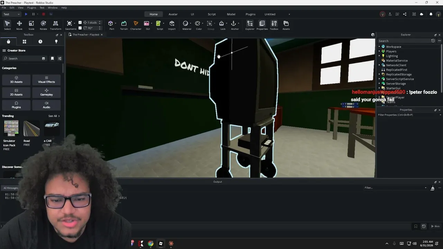Open the Toolbox marketplace tab
The width and height of the screenshot is (443, 249).
coord(8,41)
